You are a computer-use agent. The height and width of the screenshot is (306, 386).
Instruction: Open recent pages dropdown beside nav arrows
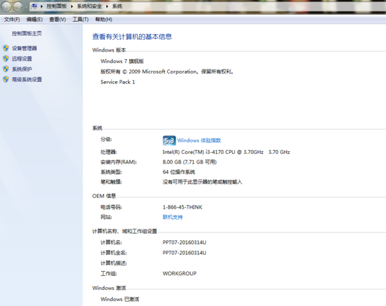26,6
